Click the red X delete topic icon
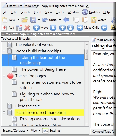Screen dimensions: 116x136 click(x=27, y=28)
